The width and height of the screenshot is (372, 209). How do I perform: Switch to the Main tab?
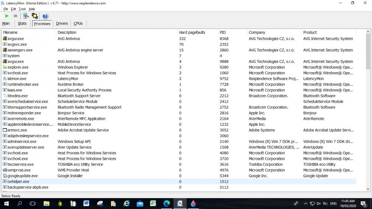[x=6, y=24]
